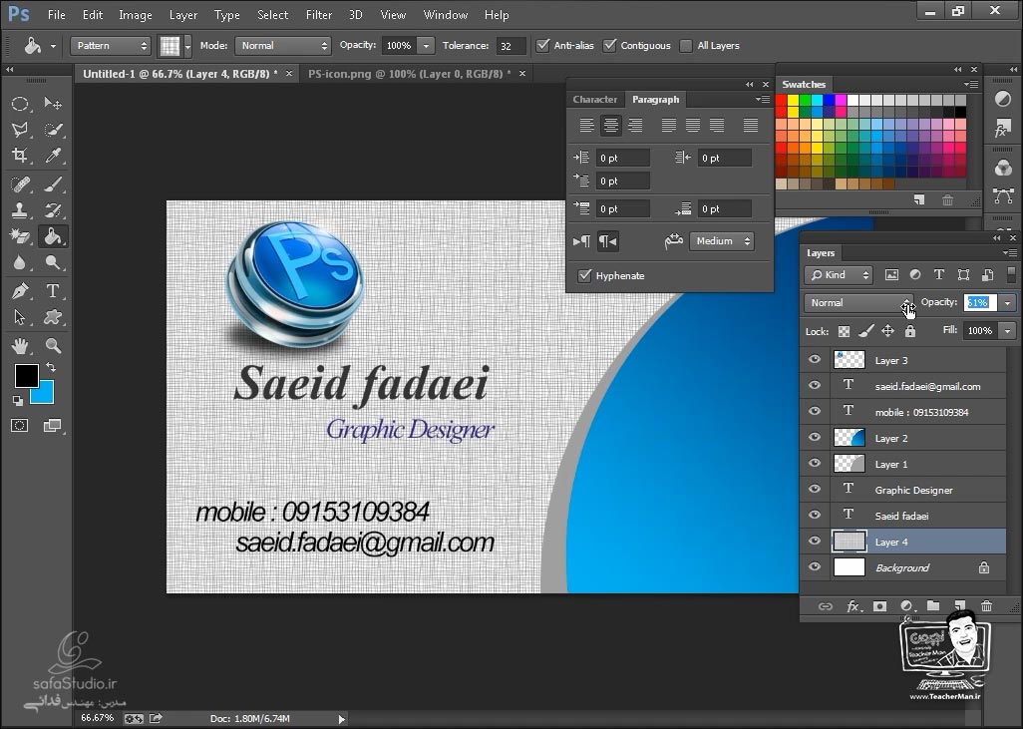
Task: Select the Paint Bucket tool
Action: click(x=53, y=236)
